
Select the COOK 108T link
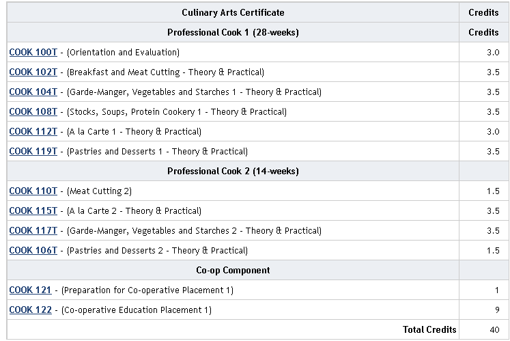point(33,112)
